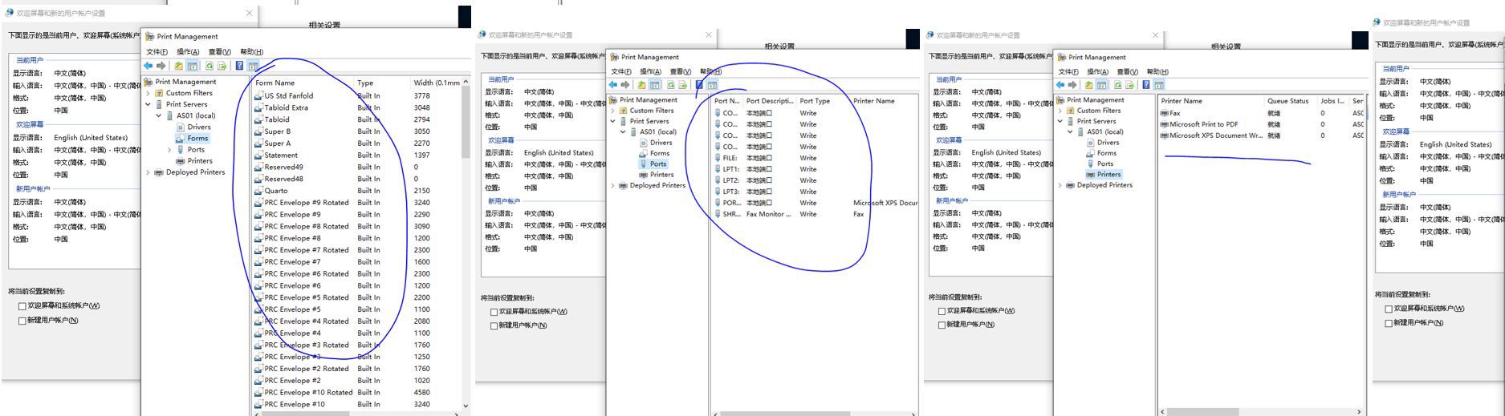Refresh the Forms list via toolbar icon

pyautogui.click(x=209, y=66)
